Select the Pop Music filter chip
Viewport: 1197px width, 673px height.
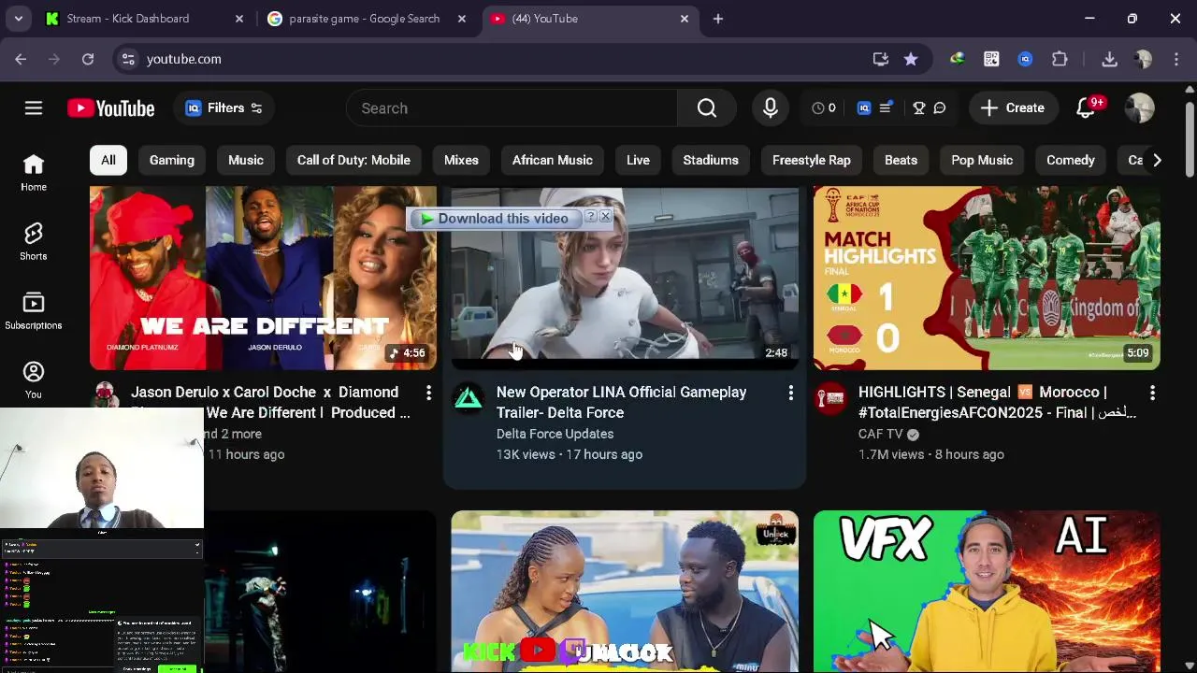pos(982,160)
